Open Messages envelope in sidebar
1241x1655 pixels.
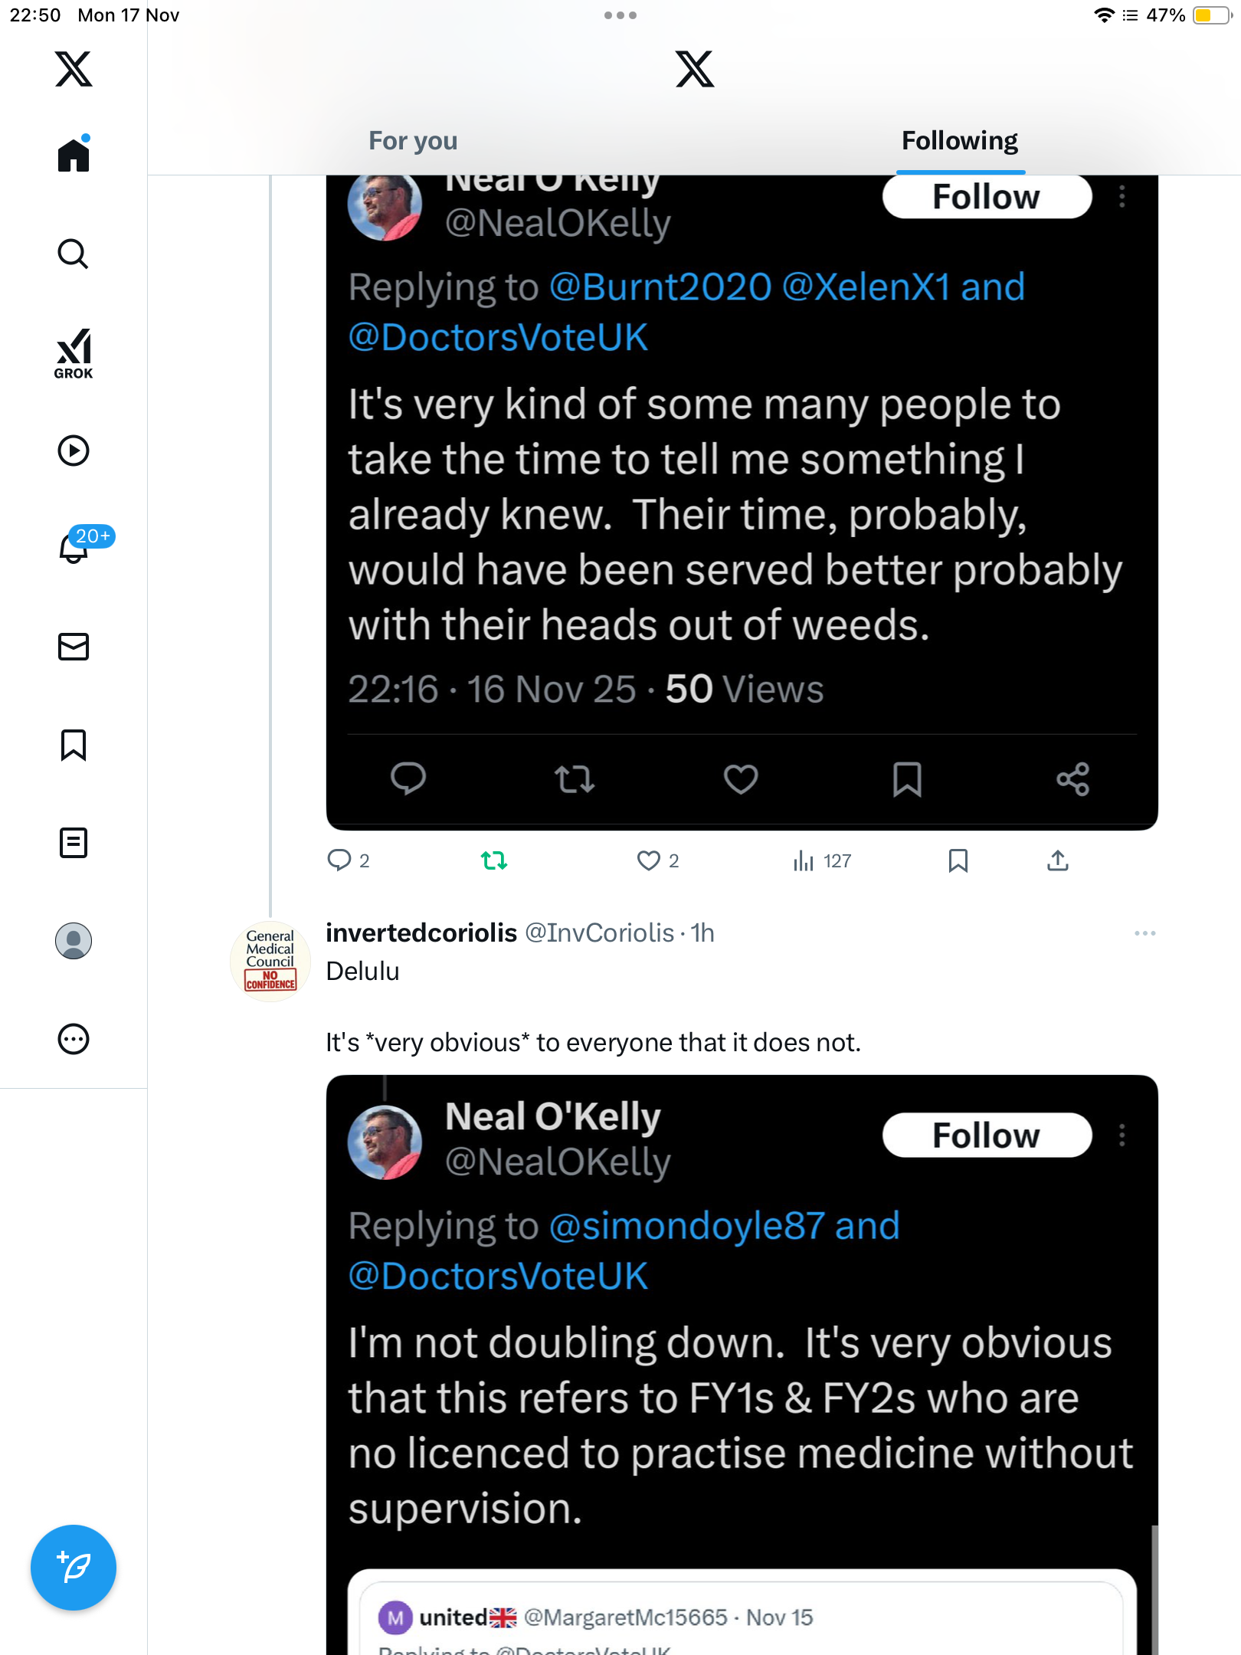pyautogui.click(x=74, y=647)
